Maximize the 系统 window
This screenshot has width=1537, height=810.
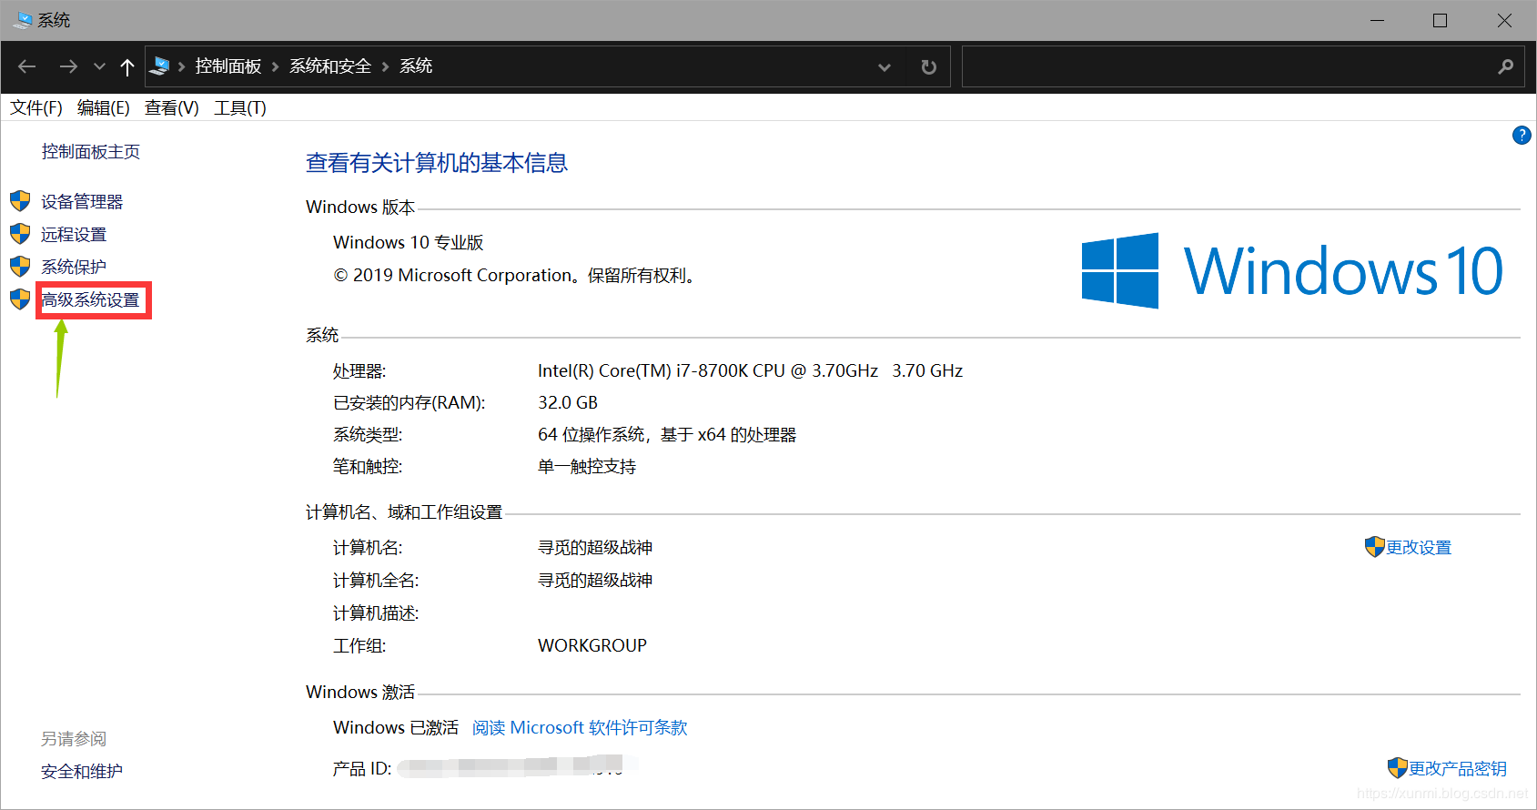coord(1440,20)
